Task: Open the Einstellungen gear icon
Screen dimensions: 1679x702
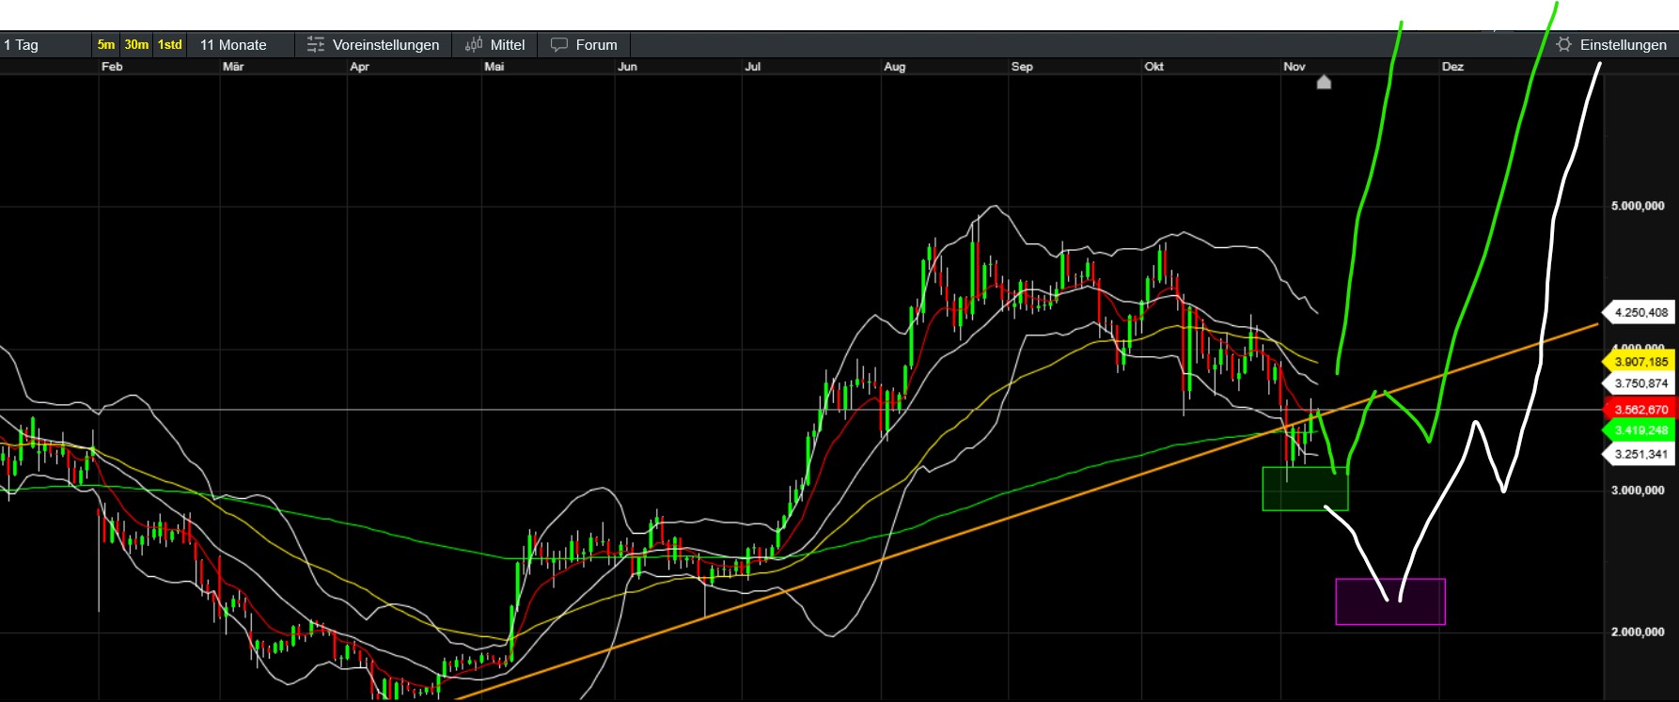Action: coord(1564,44)
